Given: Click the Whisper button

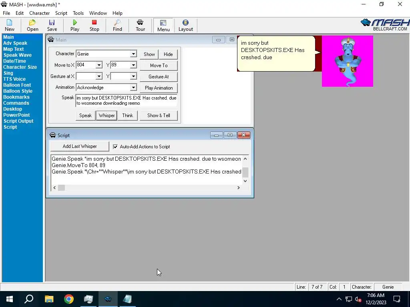Looking at the screenshot, I should click(x=107, y=116).
